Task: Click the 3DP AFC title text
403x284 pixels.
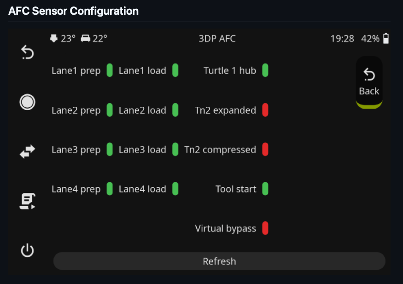Action: coord(217,39)
